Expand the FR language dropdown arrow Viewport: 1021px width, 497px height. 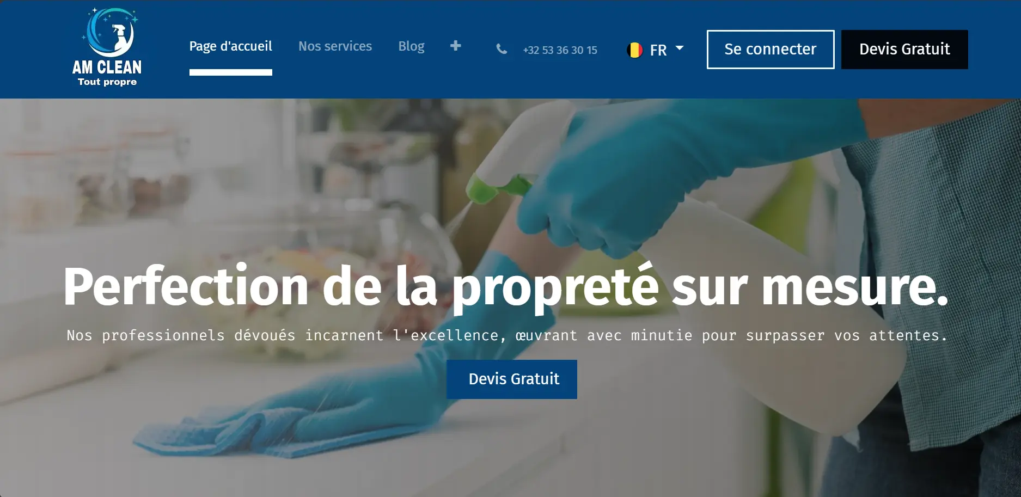680,48
